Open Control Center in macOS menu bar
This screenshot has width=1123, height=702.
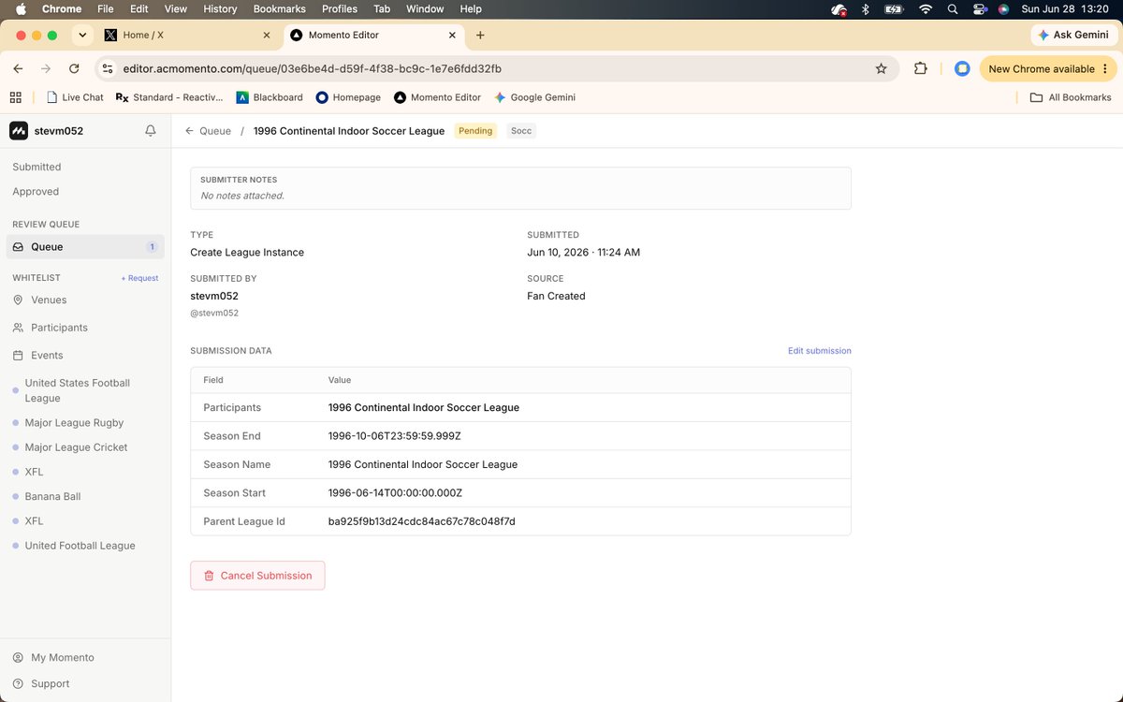(980, 9)
